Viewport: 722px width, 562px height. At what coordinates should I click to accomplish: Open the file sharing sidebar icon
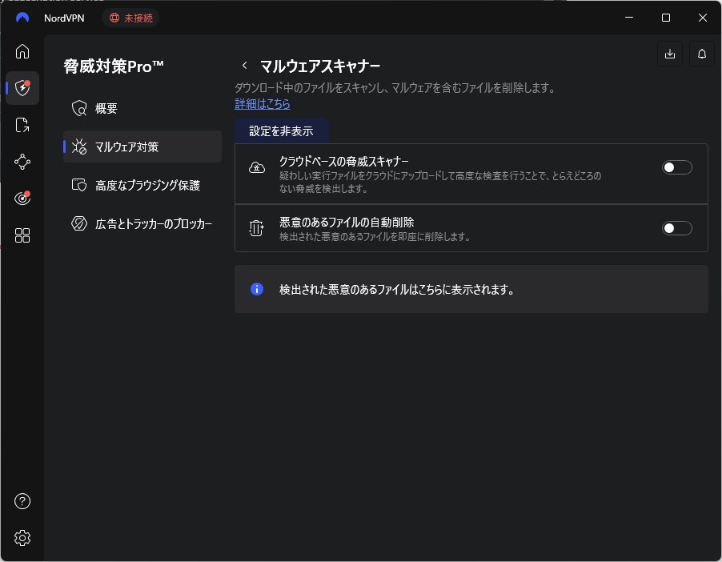tap(22, 125)
